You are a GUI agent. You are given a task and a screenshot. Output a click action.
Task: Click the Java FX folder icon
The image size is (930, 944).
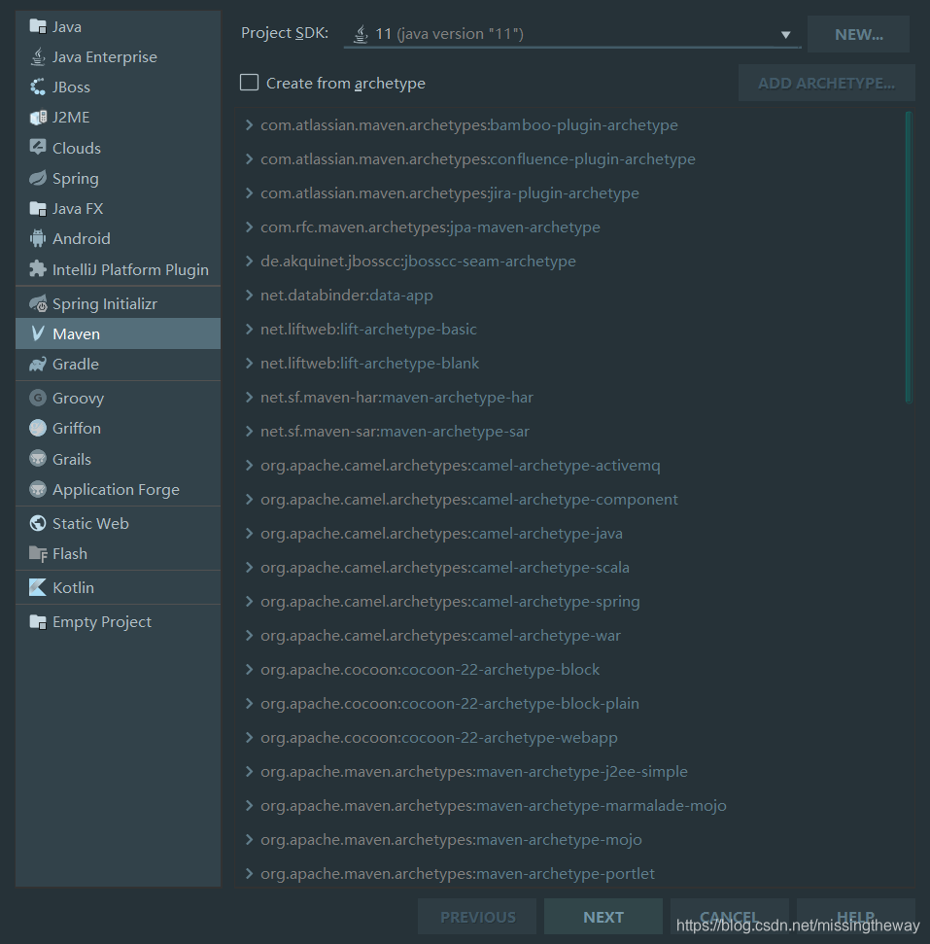point(38,208)
